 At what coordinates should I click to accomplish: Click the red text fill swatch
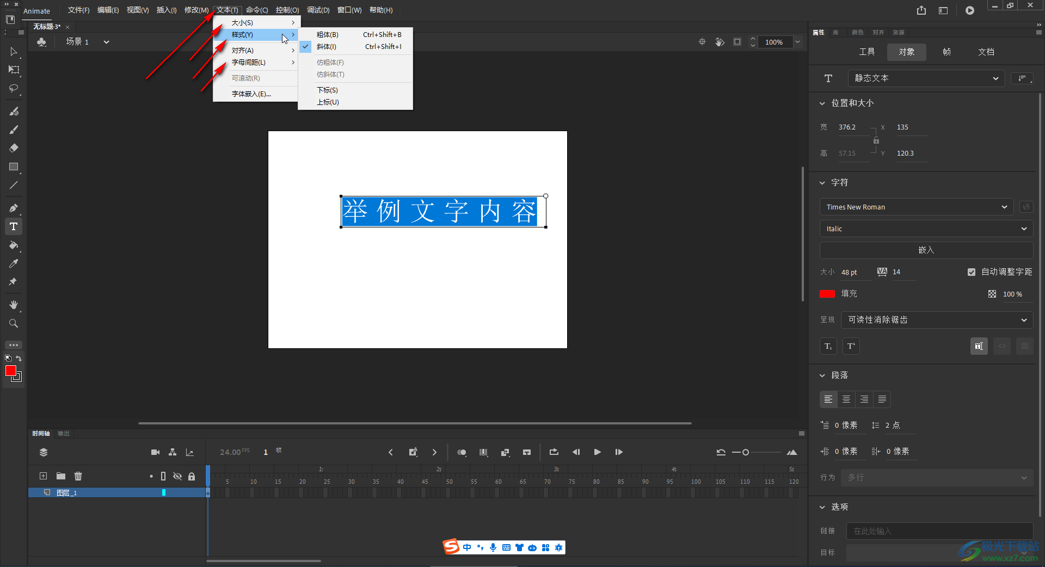(x=827, y=294)
